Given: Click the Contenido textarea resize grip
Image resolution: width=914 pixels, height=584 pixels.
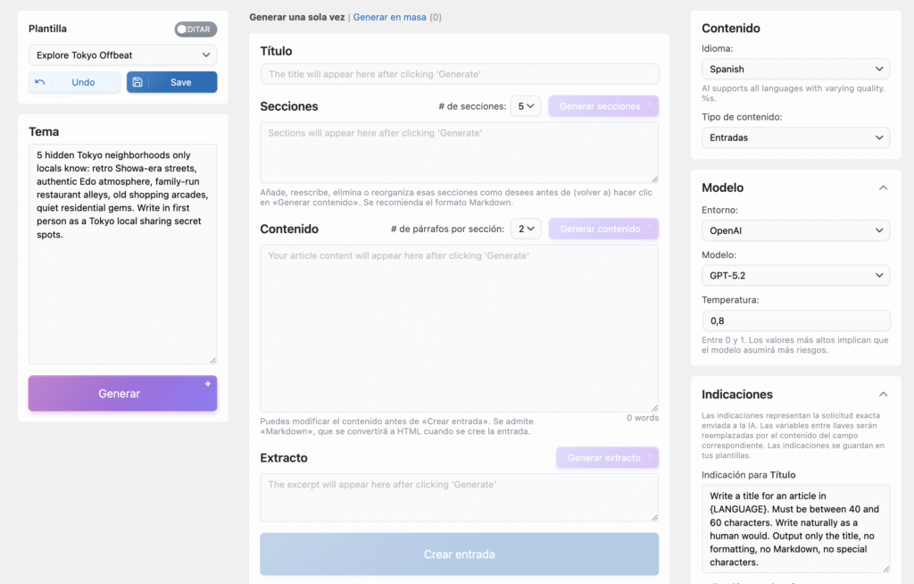Looking at the screenshot, I should point(654,407).
